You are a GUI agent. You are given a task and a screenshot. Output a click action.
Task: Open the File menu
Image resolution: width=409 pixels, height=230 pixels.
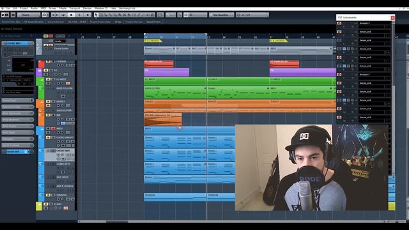[8, 8]
